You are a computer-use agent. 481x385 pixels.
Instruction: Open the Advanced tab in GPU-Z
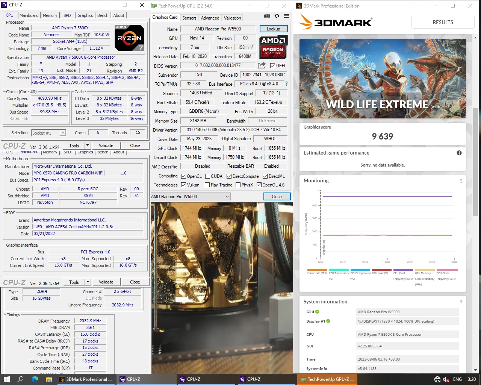[210, 18]
